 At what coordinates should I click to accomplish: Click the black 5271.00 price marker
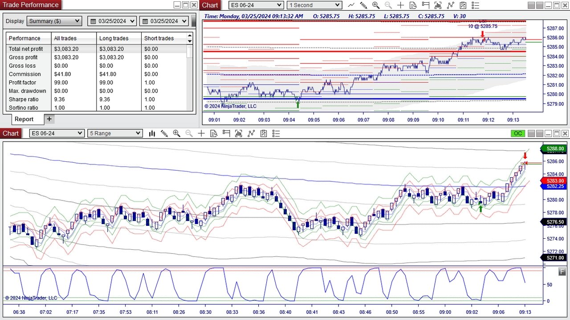pos(554,258)
